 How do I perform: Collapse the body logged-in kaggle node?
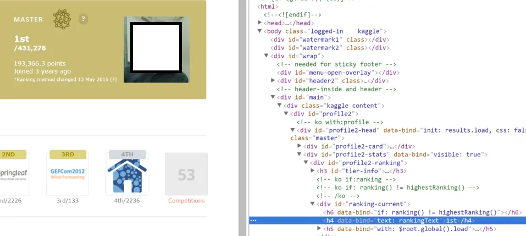[259, 31]
